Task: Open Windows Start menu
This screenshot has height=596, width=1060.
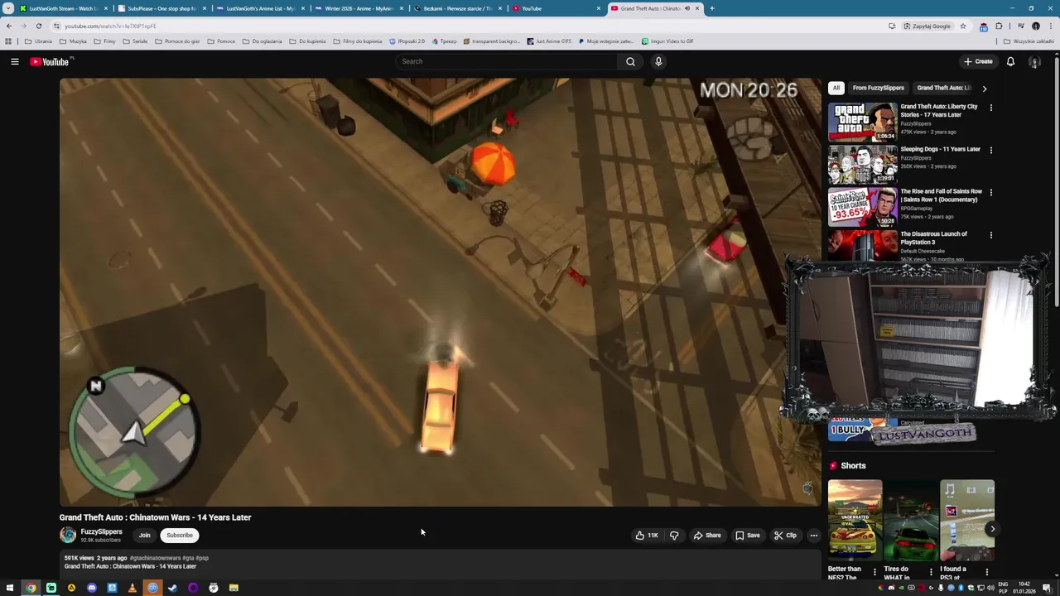Action: coord(9,588)
